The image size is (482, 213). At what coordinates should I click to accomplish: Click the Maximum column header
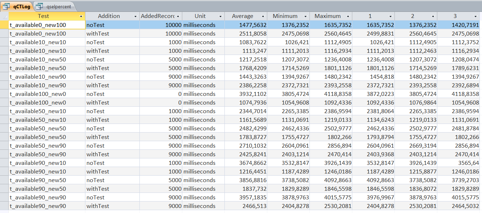tap(327, 16)
